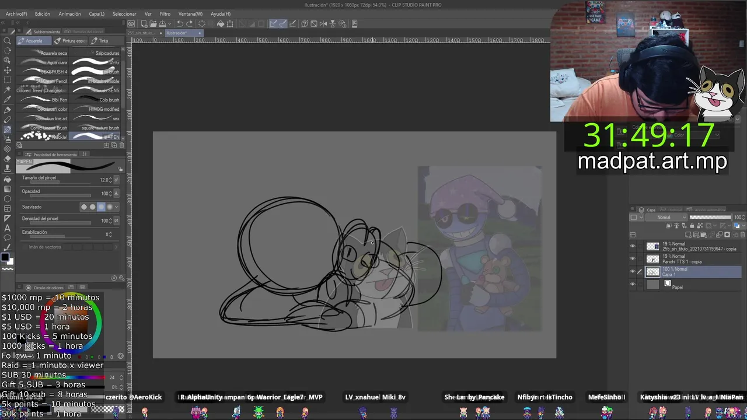Open the Animación menu
The height and width of the screenshot is (420, 747).
(x=70, y=13)
